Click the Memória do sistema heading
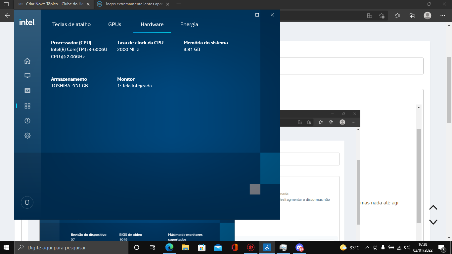Image resolution: width=452 pixels, height=254 pixels. point(206,43)
